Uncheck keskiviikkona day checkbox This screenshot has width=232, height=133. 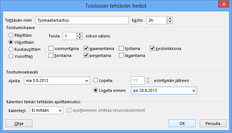152,48
